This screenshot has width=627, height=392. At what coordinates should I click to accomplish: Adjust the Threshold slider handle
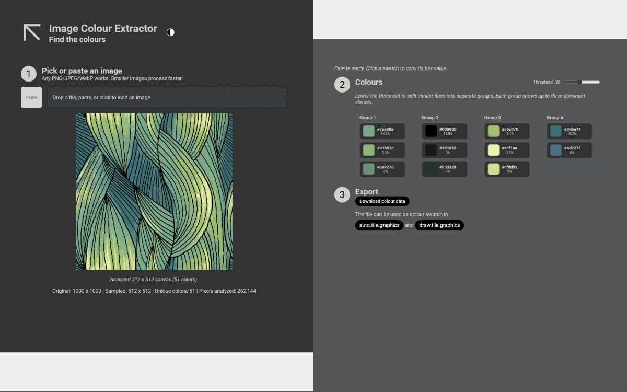[579, 82]
